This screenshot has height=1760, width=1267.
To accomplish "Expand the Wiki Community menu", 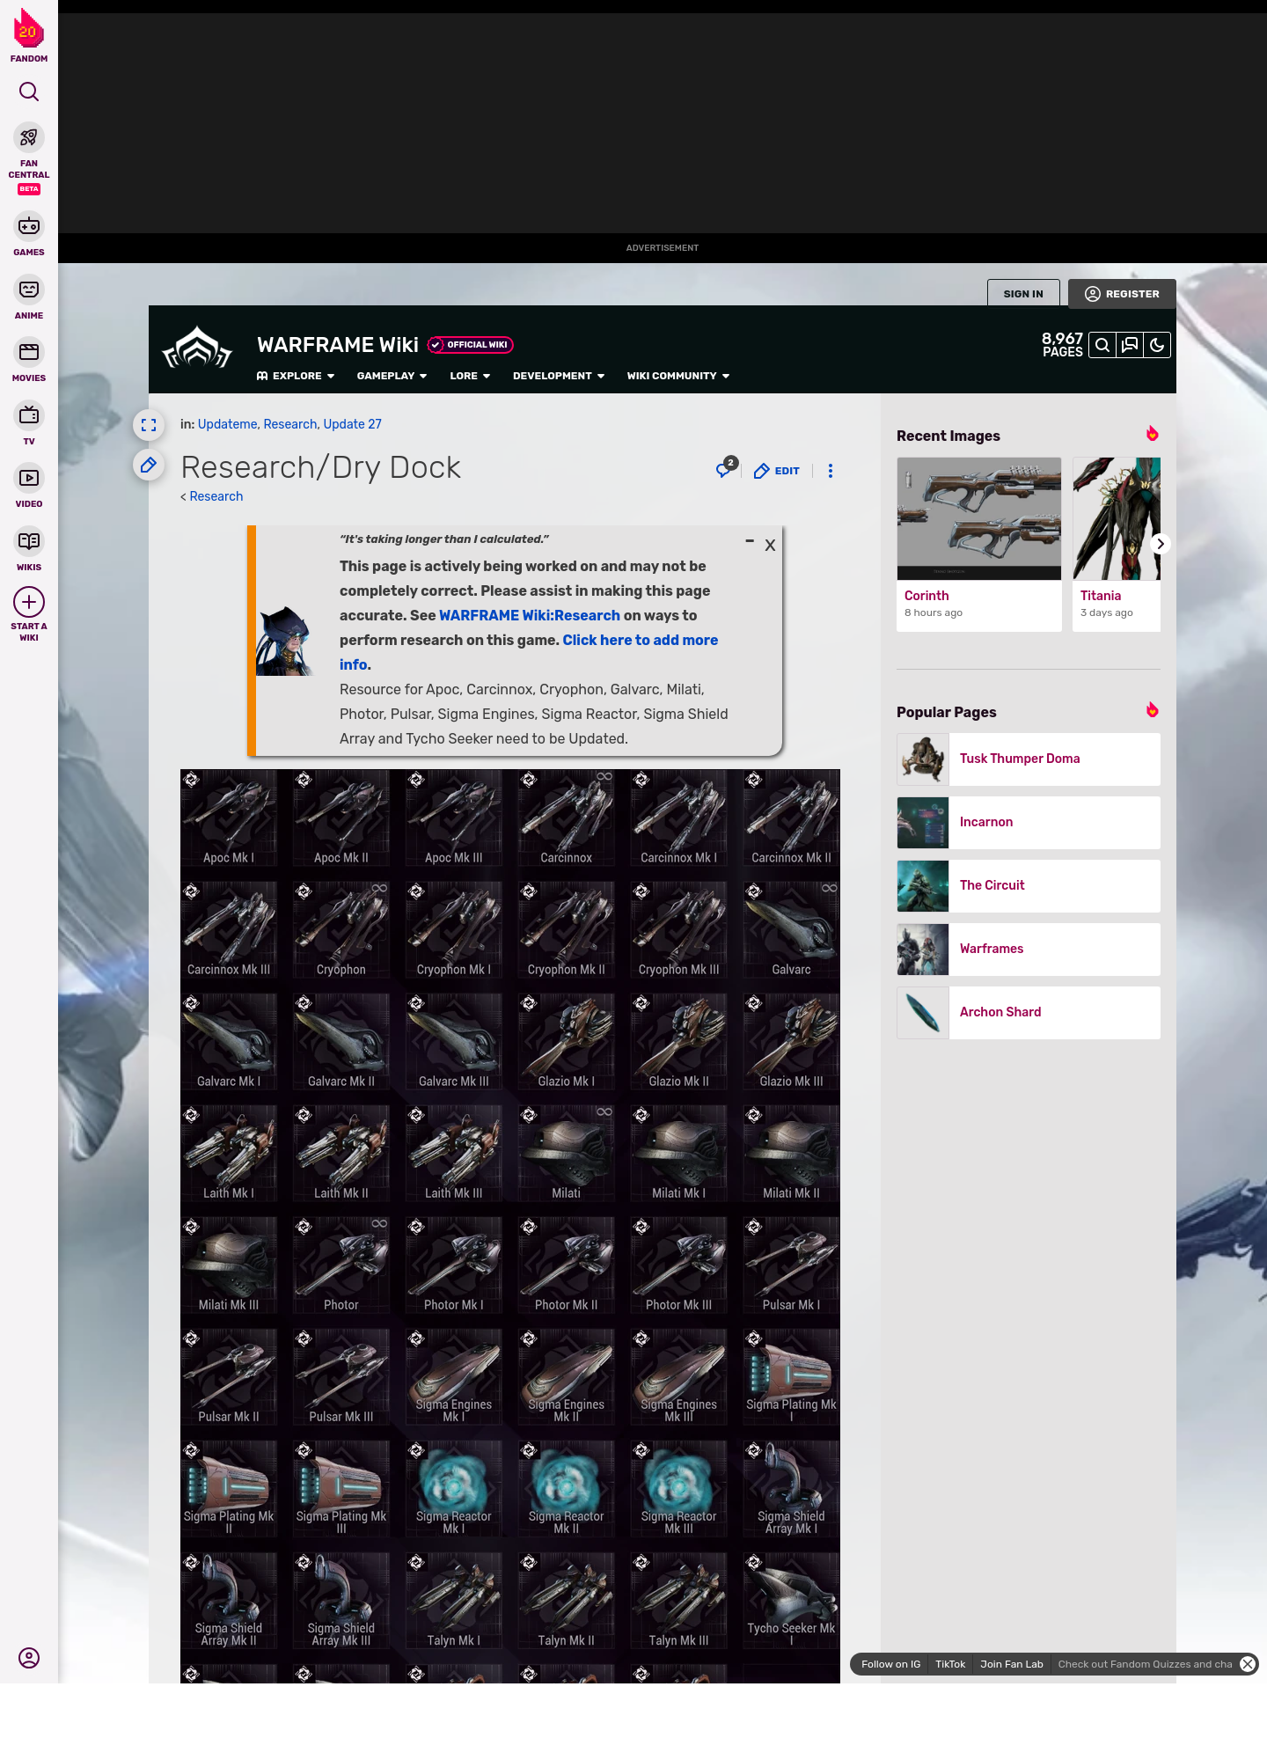I will coord(678,376).
